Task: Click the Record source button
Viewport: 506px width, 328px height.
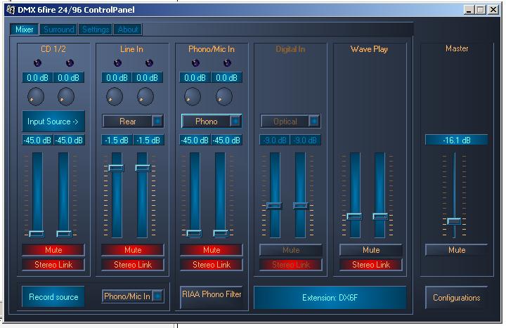Action: [53, 296]
